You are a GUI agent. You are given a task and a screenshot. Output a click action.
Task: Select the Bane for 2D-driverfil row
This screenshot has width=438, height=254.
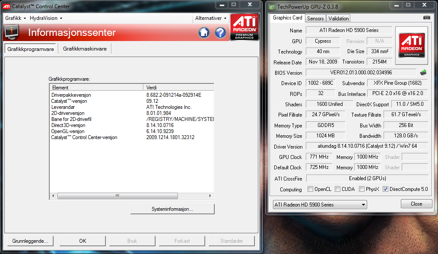pyautogui.click(x=132, y=119)
